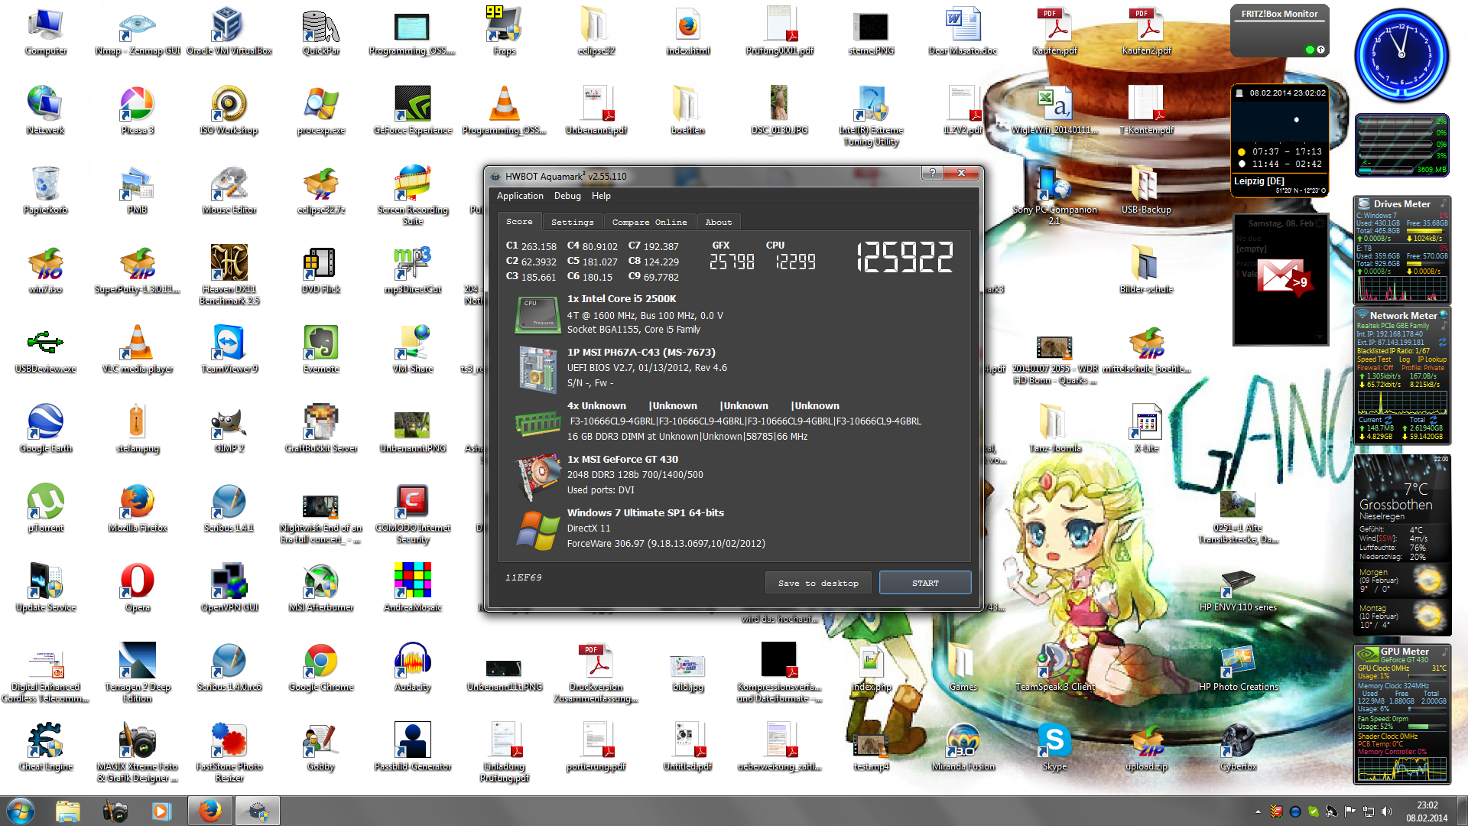The width and height of the screenshot is (1468, 826).
Task: Click the Aquamark taskbar button
Action: tap(258, 811)
